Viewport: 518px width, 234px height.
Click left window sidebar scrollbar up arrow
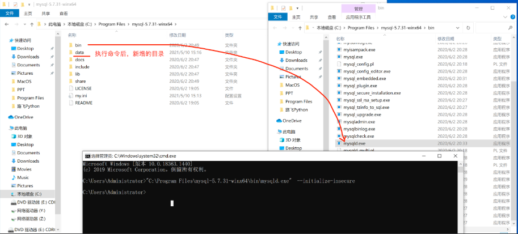point(58,34)
